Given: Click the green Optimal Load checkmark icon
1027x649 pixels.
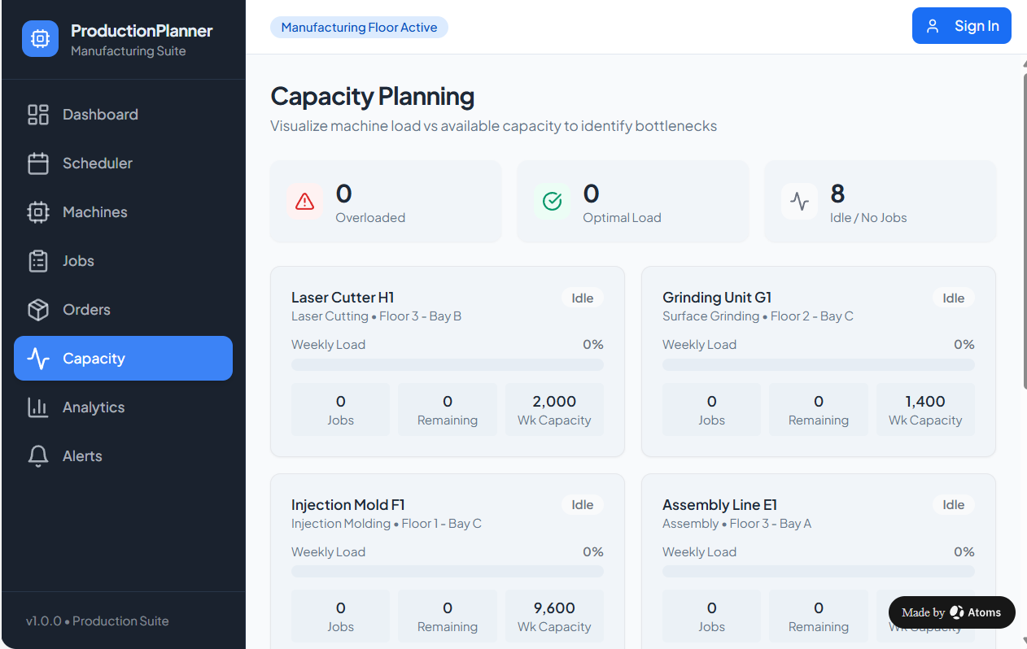Looking at the screenshot, I should (552, 201).
